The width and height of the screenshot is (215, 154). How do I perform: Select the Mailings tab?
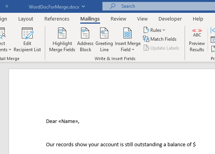click(90, 19)
